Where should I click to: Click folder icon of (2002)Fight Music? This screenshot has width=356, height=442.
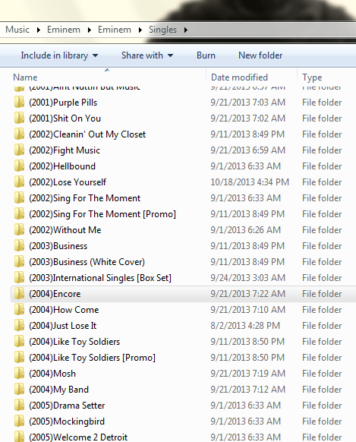tap(19, 150)
